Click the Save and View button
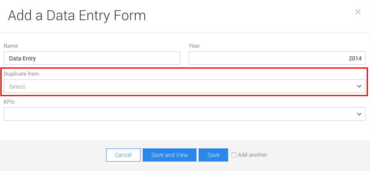 tap(169, 155)
